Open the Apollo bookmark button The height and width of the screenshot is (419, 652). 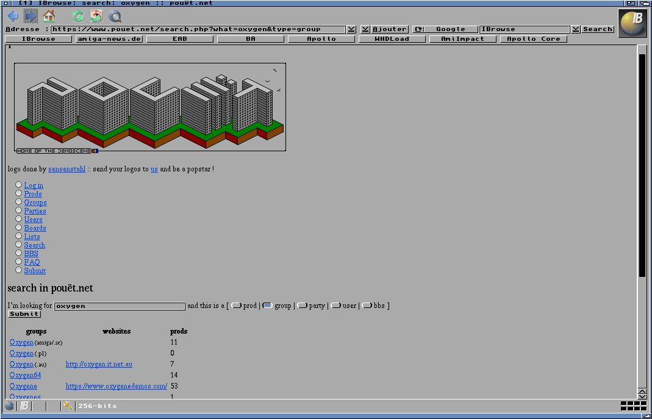[x=321, y=39]
